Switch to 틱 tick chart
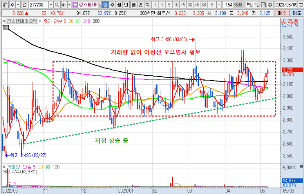Viewport: 304px width, 194px height. point(148,5)
